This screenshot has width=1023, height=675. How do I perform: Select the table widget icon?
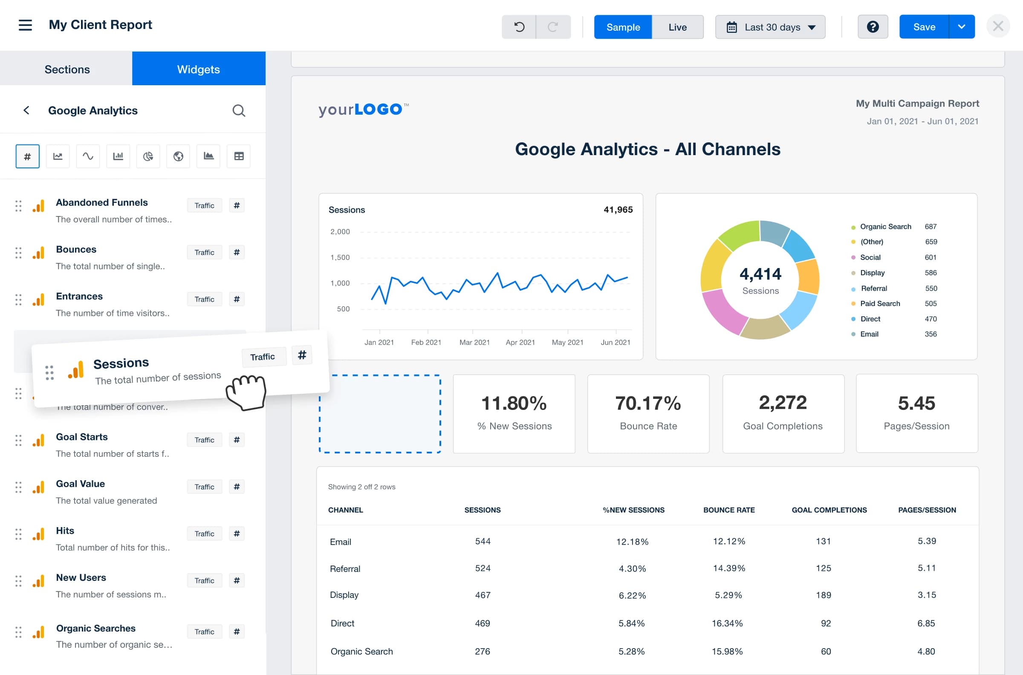pyautogui.click(x=238, y=157)
